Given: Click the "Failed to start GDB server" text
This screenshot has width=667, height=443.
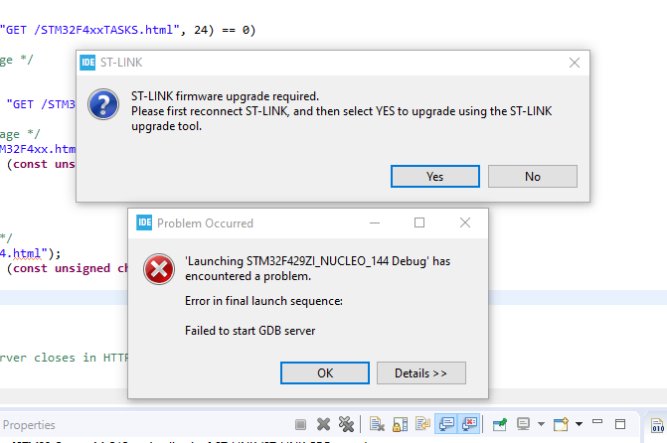Looking at the screenshot, I should 250,331.
